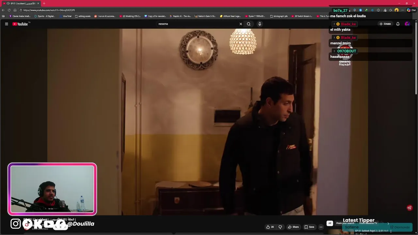Open the VirusTotal bookmark

point(65,16)
